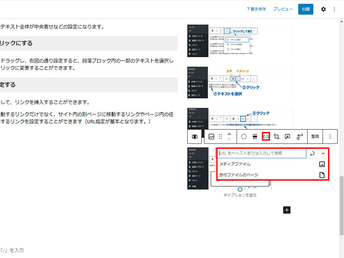Open the settings gear panel
This screenshot has width=344, height=258.
[323, 9]
